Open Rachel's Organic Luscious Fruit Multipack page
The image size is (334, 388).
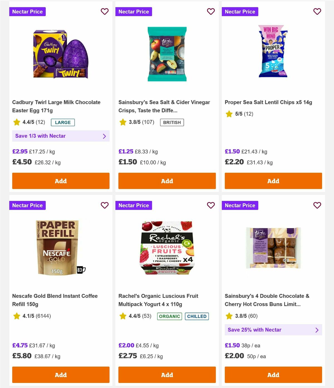tap(158, 300)
